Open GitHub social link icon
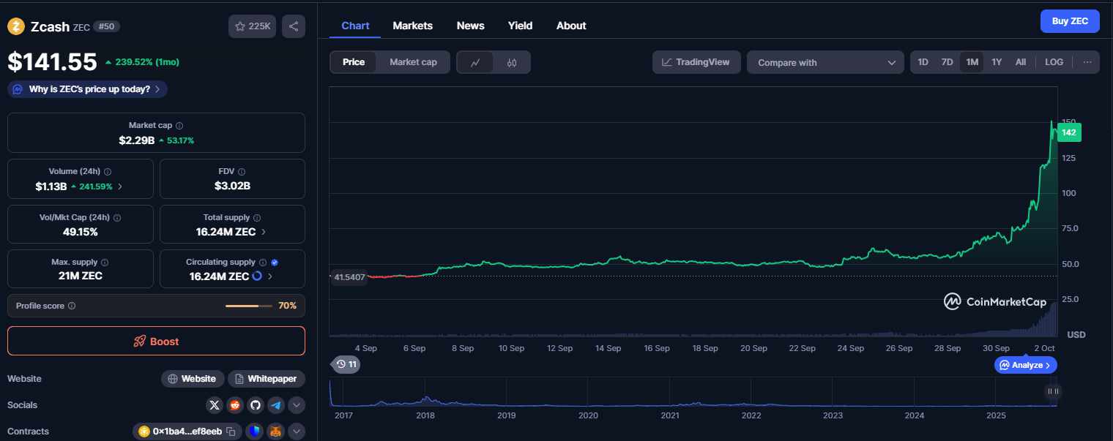 [256, 404]
